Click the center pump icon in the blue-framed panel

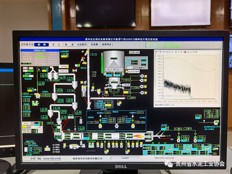(117, 126)
